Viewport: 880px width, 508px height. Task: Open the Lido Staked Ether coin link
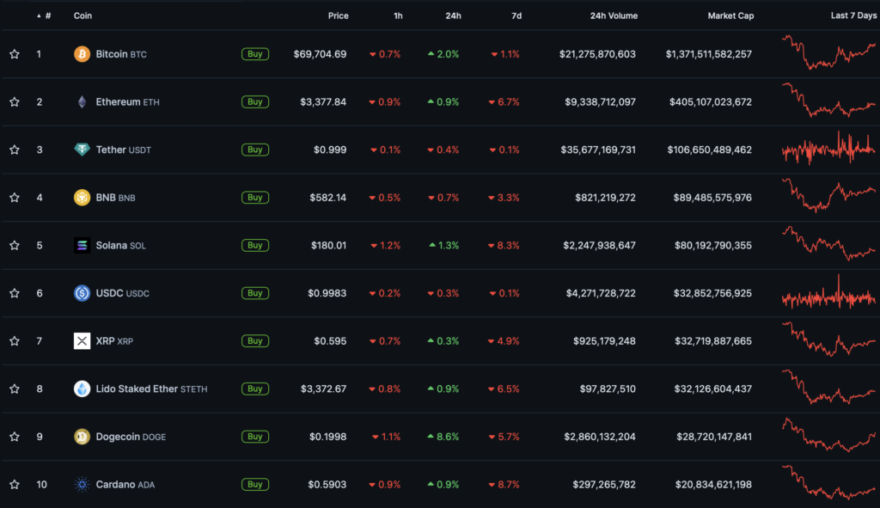pyautogui.click(x=136, y=389)
